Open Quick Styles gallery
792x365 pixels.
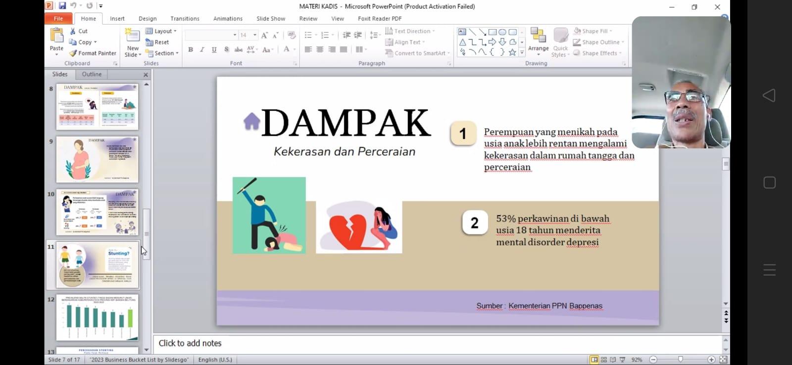560,43
